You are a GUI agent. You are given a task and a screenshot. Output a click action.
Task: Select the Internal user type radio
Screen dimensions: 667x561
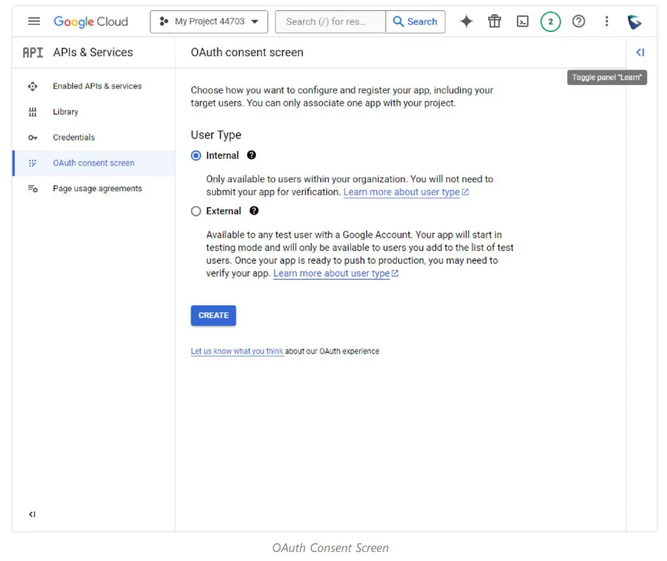pos(196,155)
